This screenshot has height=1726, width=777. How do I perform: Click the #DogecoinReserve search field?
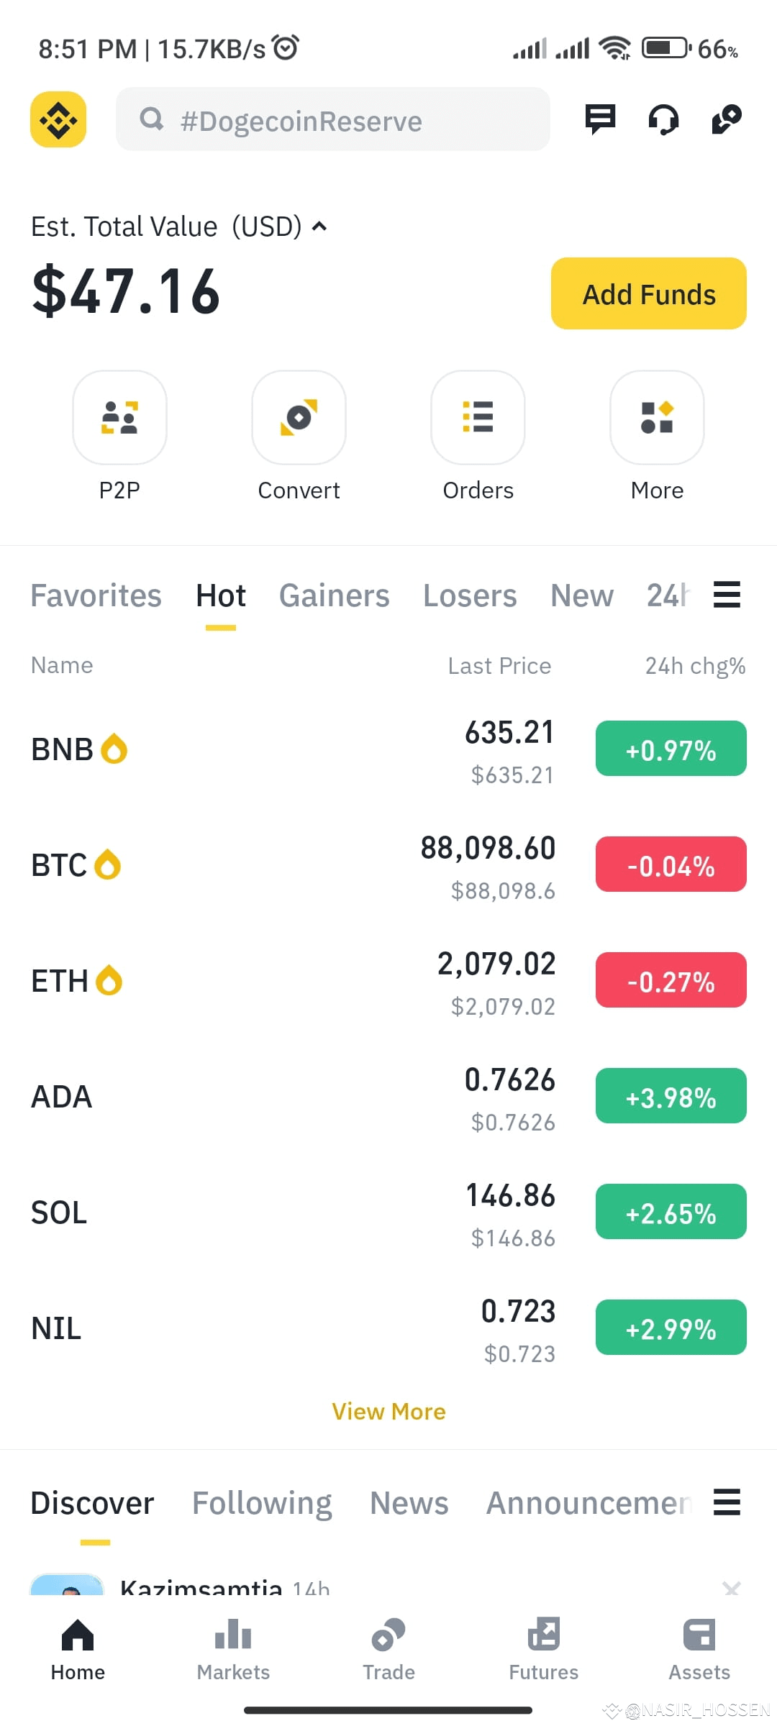[333, 119]
